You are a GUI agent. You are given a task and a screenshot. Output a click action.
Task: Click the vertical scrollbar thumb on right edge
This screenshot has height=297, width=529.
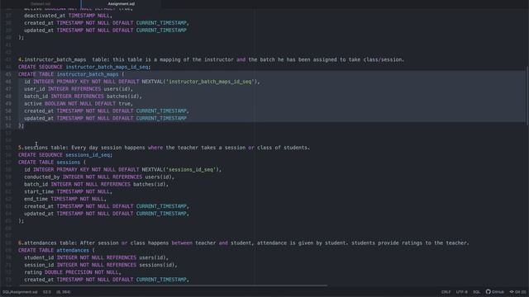pyautogui.click(x=527, y=95)
